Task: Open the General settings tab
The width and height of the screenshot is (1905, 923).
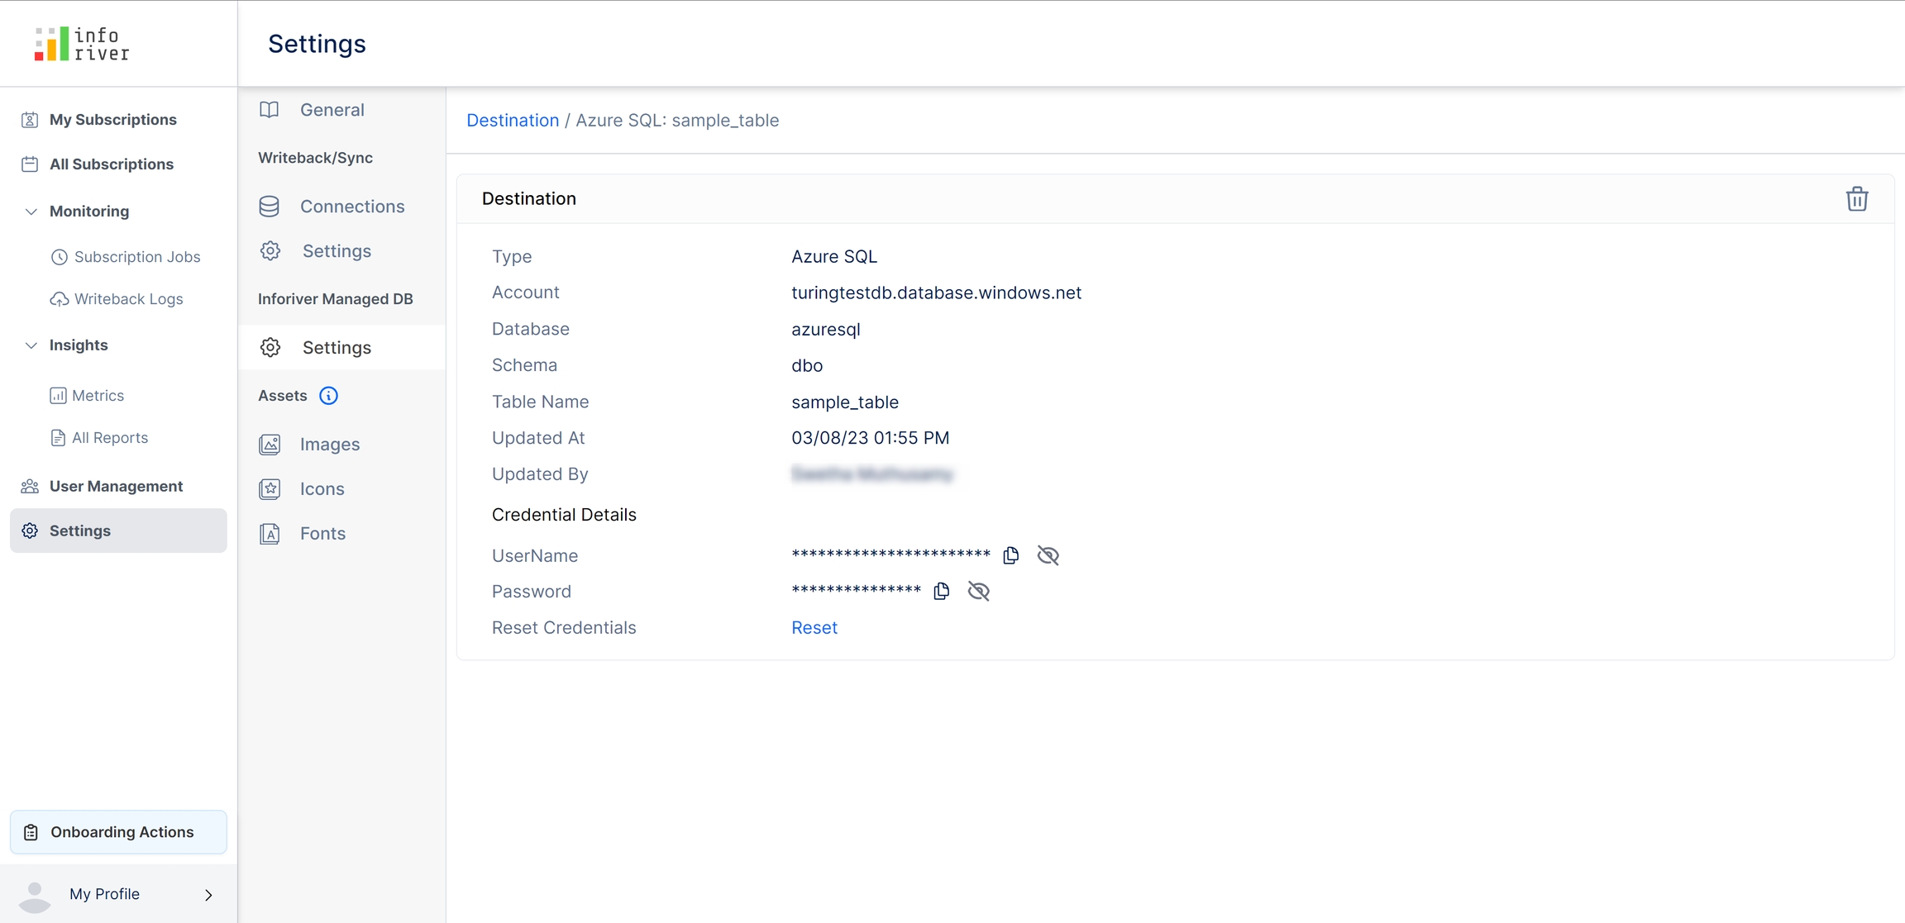Action: 332,110
